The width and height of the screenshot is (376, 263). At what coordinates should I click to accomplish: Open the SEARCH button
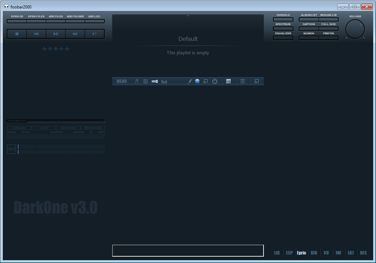click(x=309, y=38)
